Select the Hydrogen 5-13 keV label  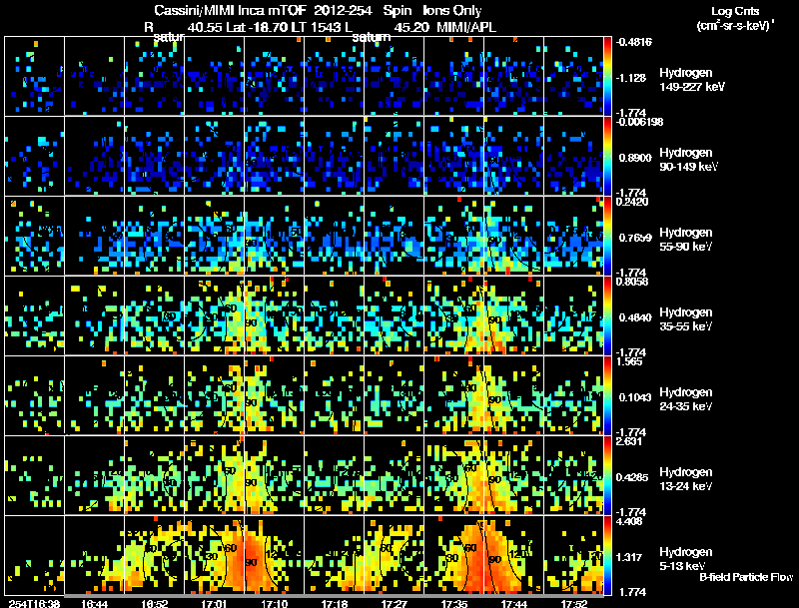[x=686, y=559]
